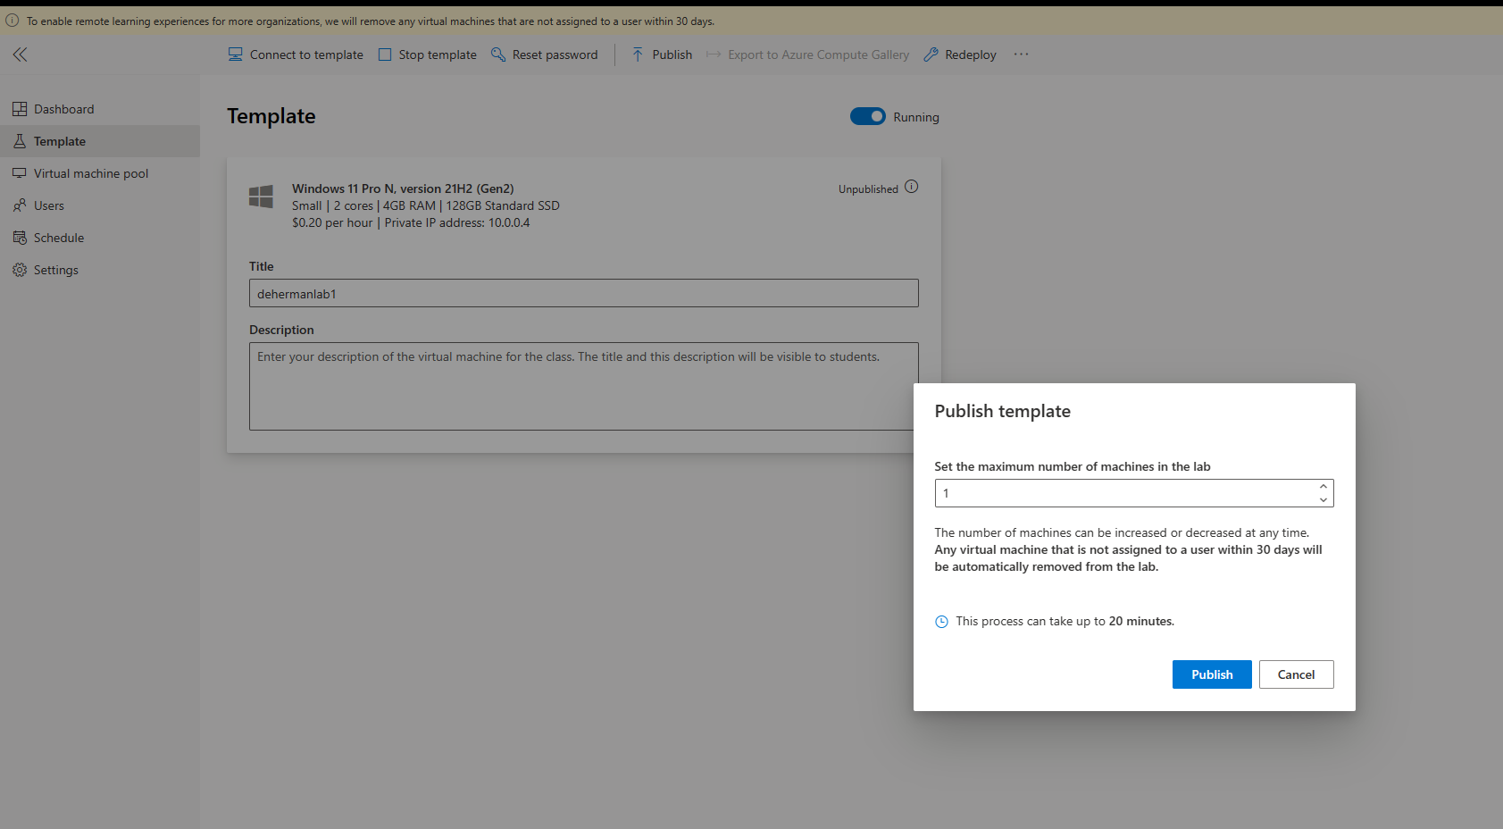Click the Dashboard grid icon
This screenshot has height=829, width=1503.
click(x=20, y=109)
